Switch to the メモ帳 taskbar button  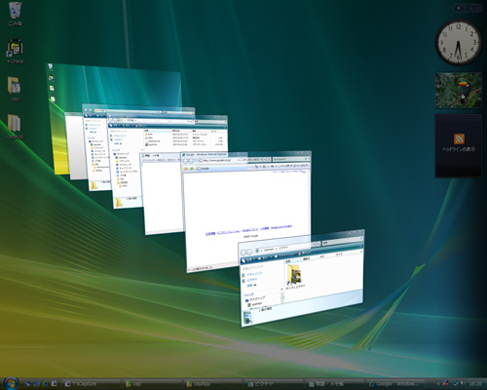(x=334, y=384)
